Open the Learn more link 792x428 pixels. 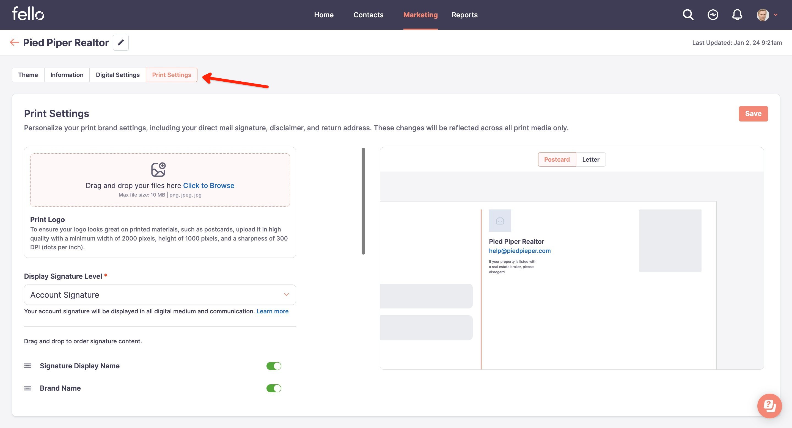tap(273, 311)
